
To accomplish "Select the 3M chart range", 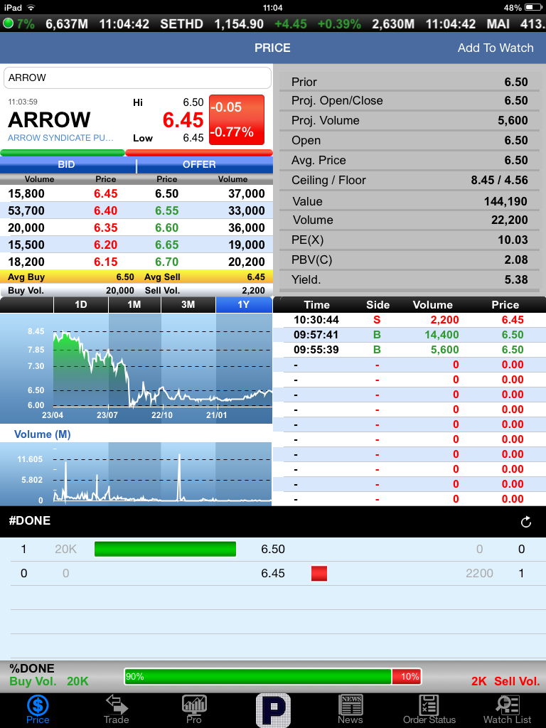I will click(x=188, y=304).
